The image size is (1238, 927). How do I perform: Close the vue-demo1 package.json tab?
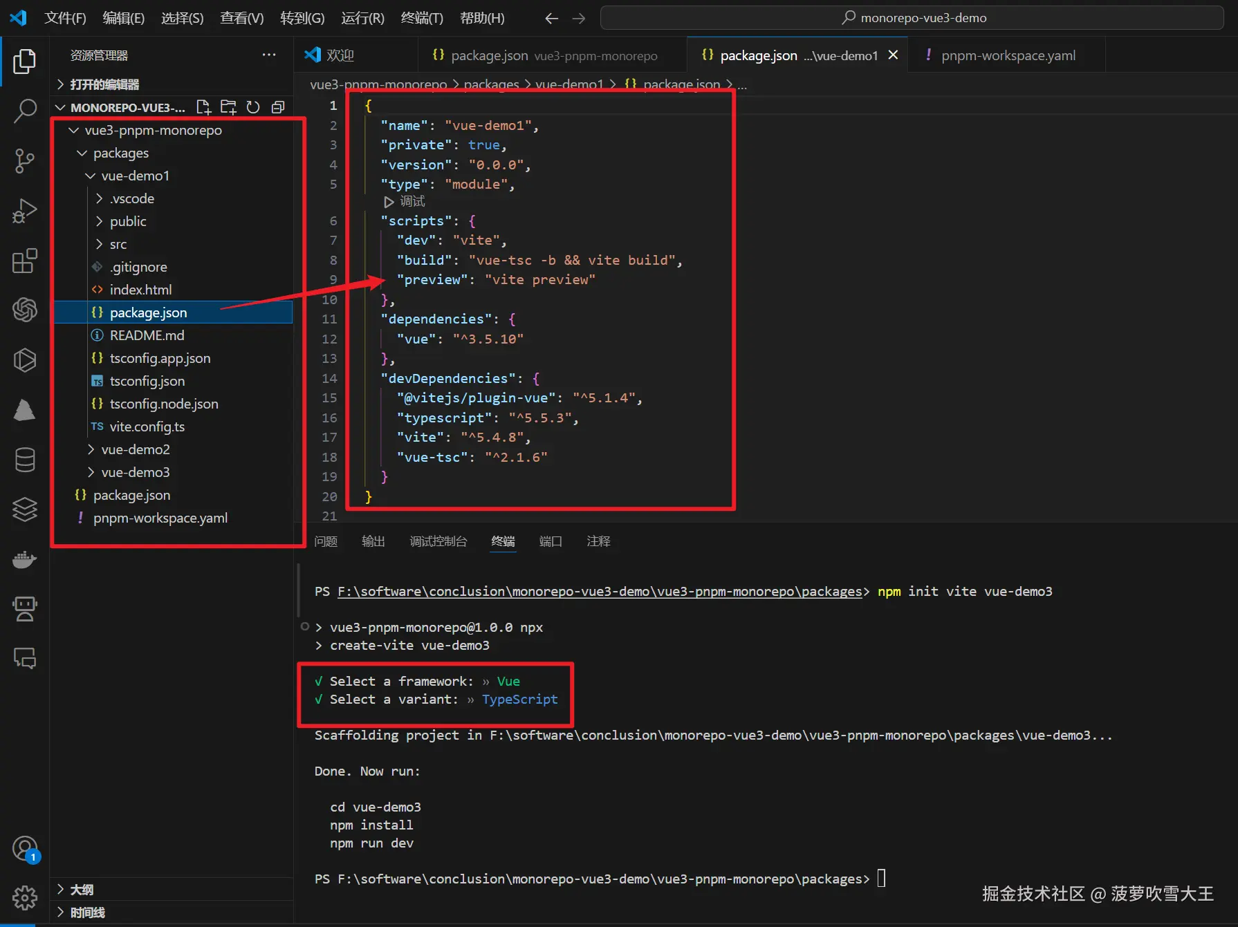click(894, 55)
